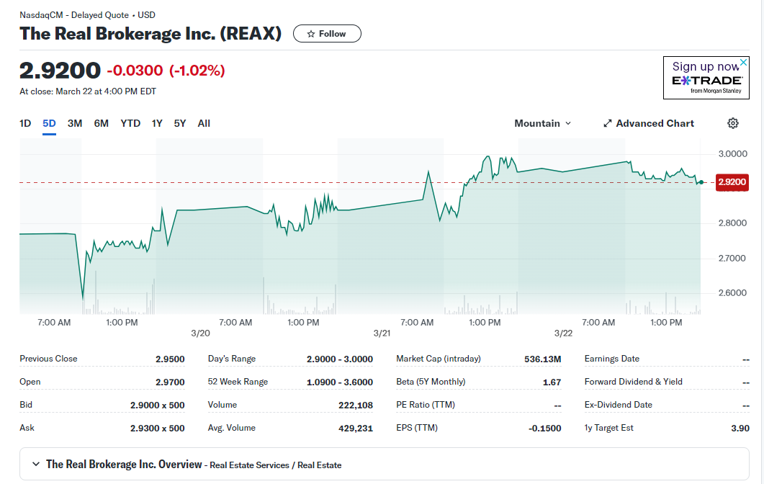This screenshot has width=764, height=484.
Task: Click the Ask value 2.9300 x 500
Action: tap(158, 429)
